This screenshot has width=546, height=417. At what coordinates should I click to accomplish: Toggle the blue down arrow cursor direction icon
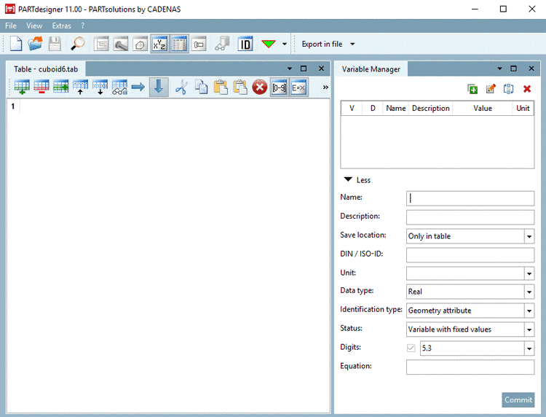pyautogui.click(x=159, y=87)
